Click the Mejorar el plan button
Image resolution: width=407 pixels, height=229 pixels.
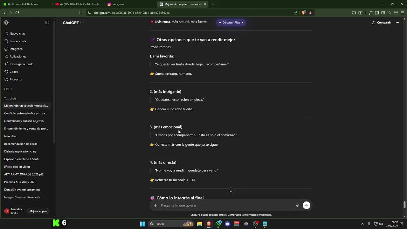tap(38, 211)
